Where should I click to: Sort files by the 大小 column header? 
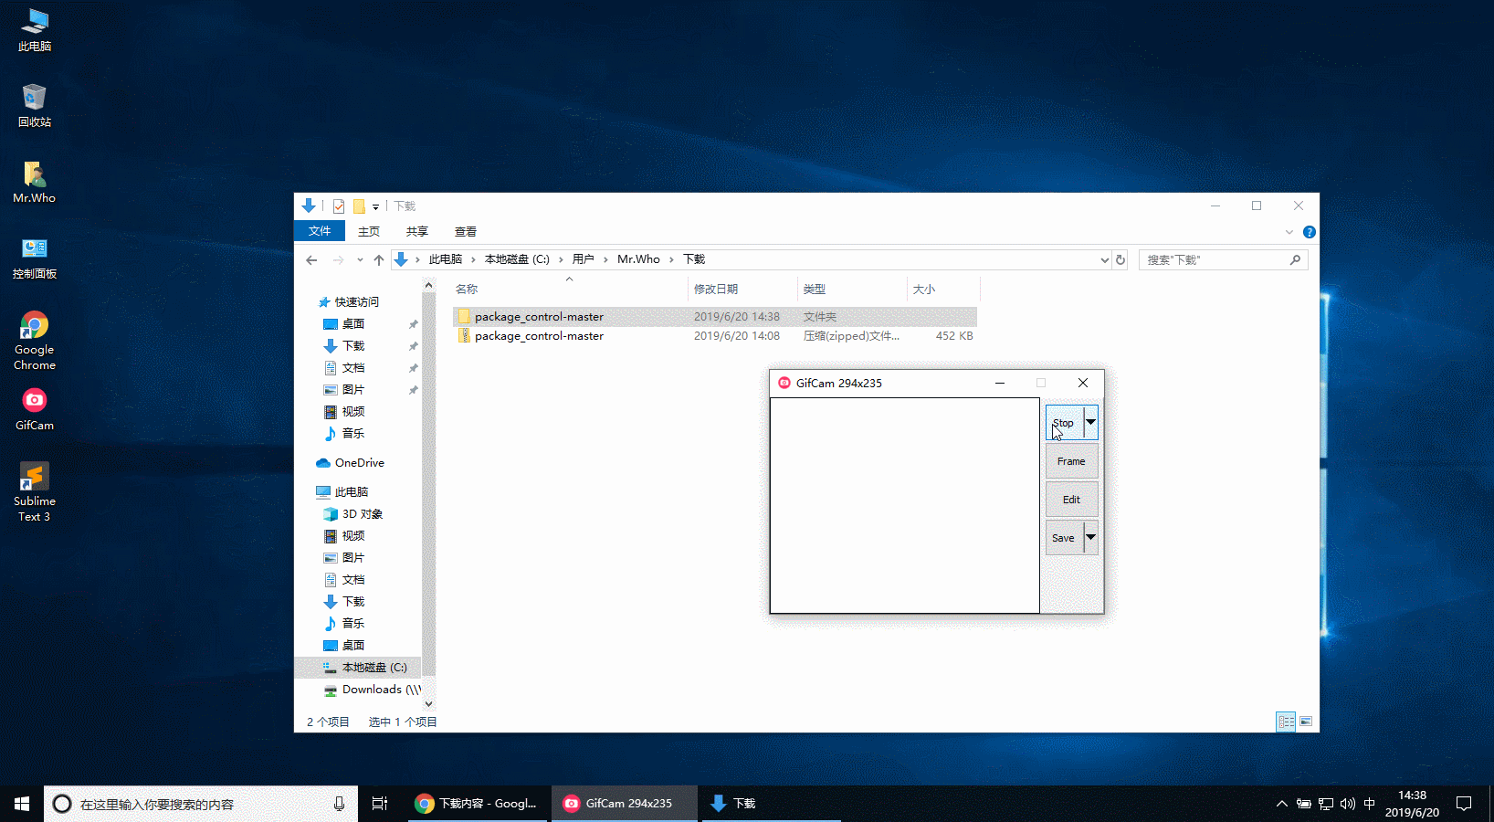[943, 290]
